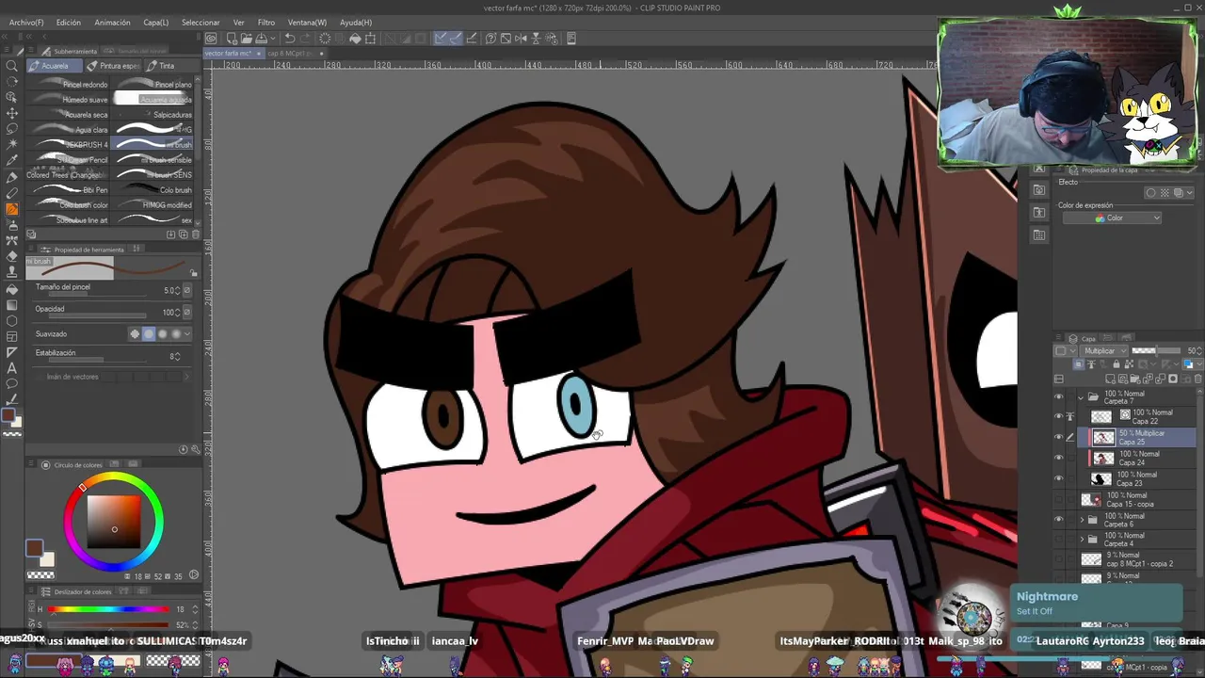Click the hue H slider bar
The width and height of the screenshot is (1205, 678).
(x=108, y=610)
